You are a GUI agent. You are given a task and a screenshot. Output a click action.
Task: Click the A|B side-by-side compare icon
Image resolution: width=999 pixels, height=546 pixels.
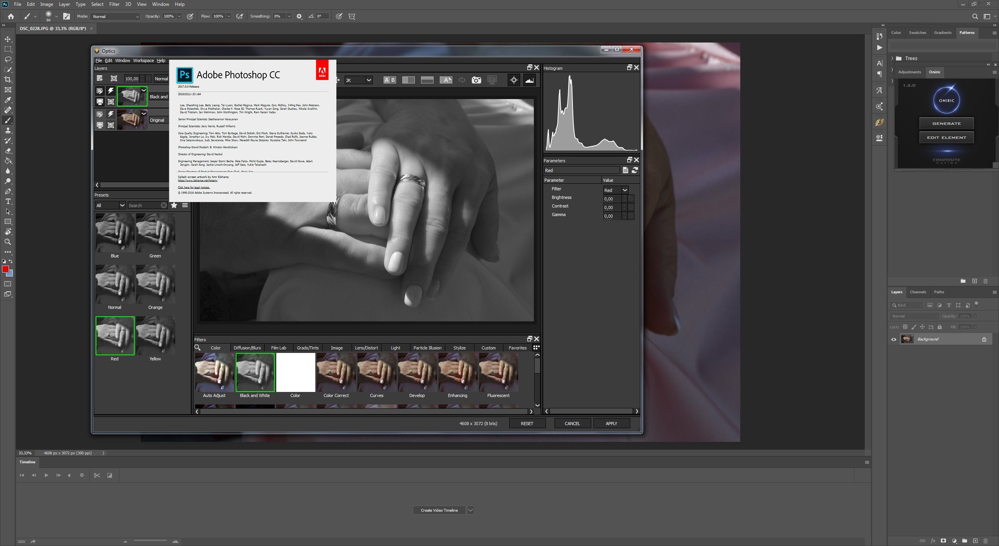[x=389, y=80]
